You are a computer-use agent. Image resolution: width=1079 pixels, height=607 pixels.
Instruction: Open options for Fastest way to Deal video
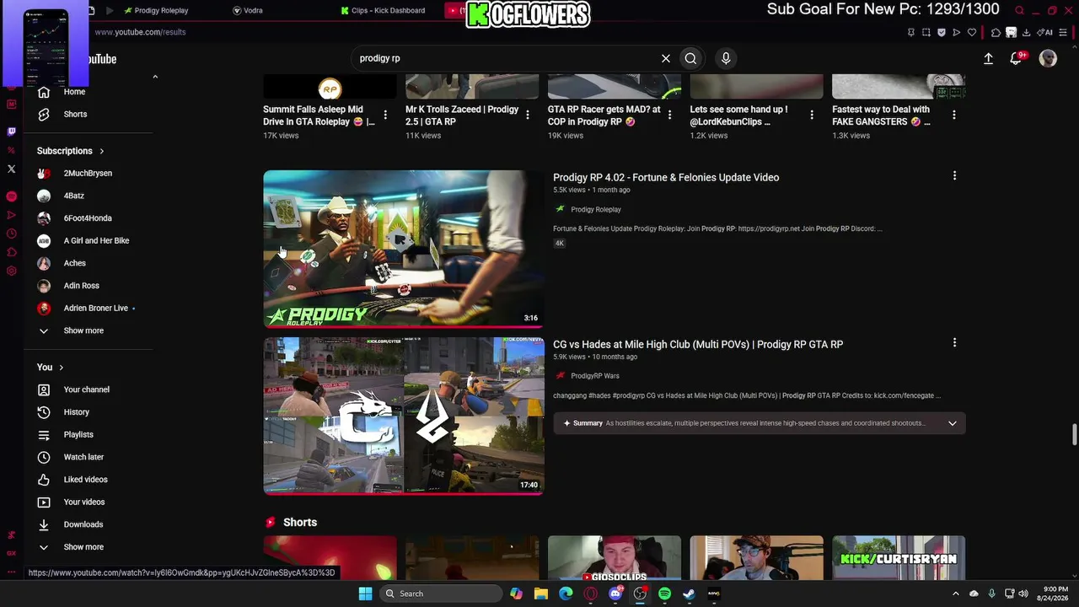coord(954,115)
